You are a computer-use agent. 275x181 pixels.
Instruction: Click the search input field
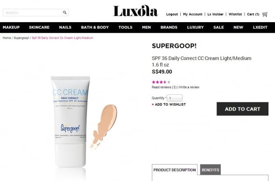coord(32,13)
